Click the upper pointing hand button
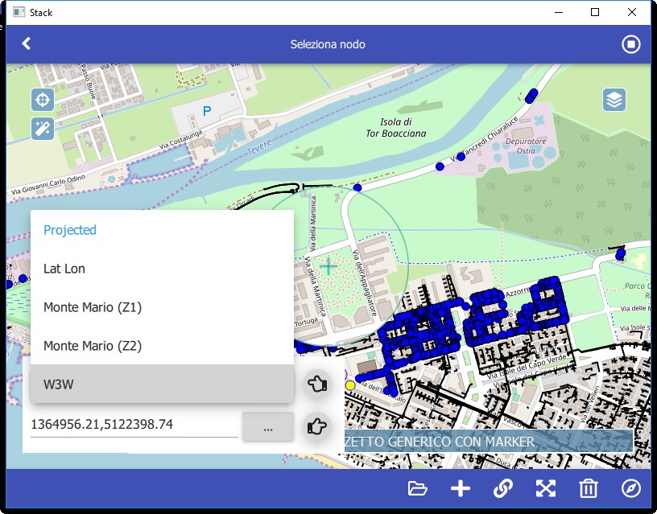The height and width of the screenshot is (514, 657). (x=318, y=384)
